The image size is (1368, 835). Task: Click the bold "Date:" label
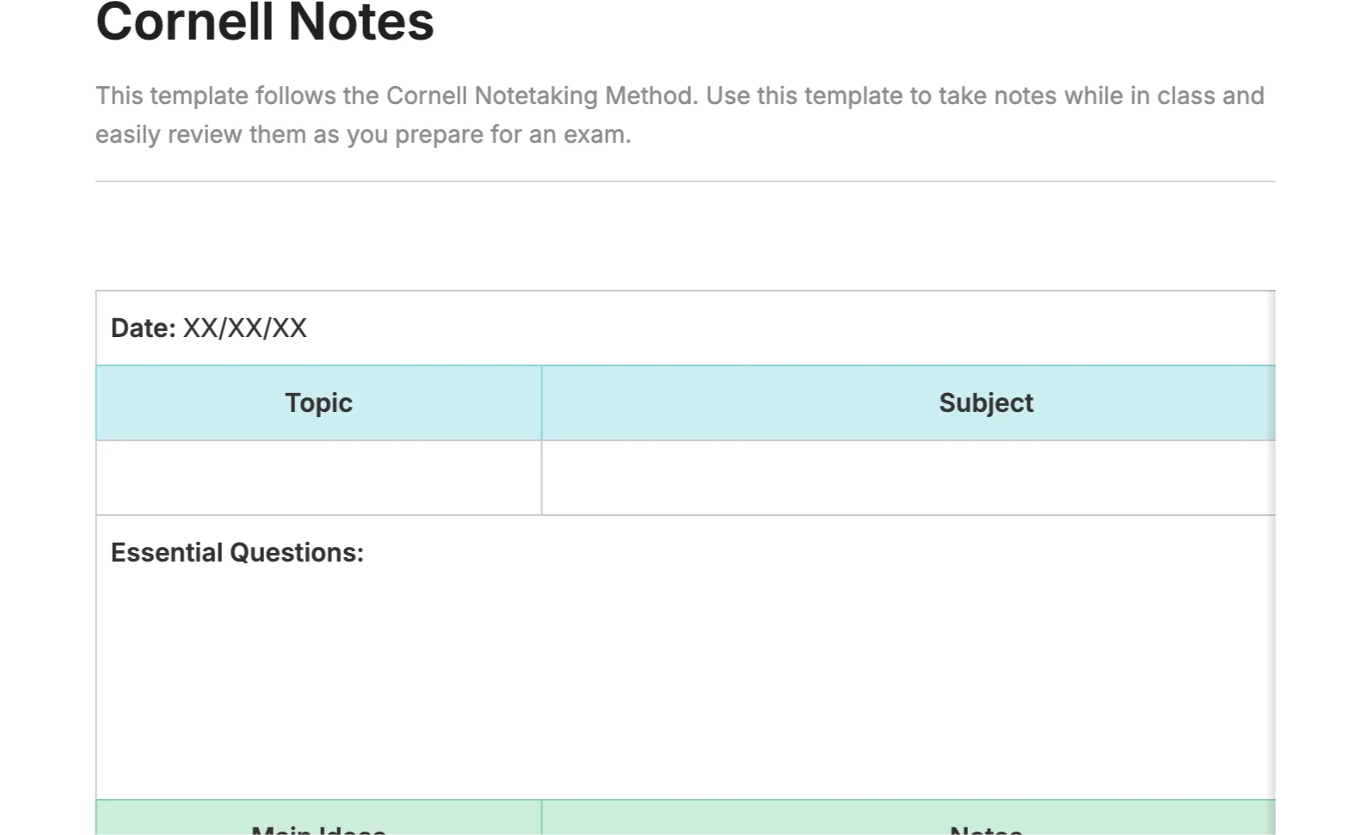pyautogui.click(x=143, y=328)
